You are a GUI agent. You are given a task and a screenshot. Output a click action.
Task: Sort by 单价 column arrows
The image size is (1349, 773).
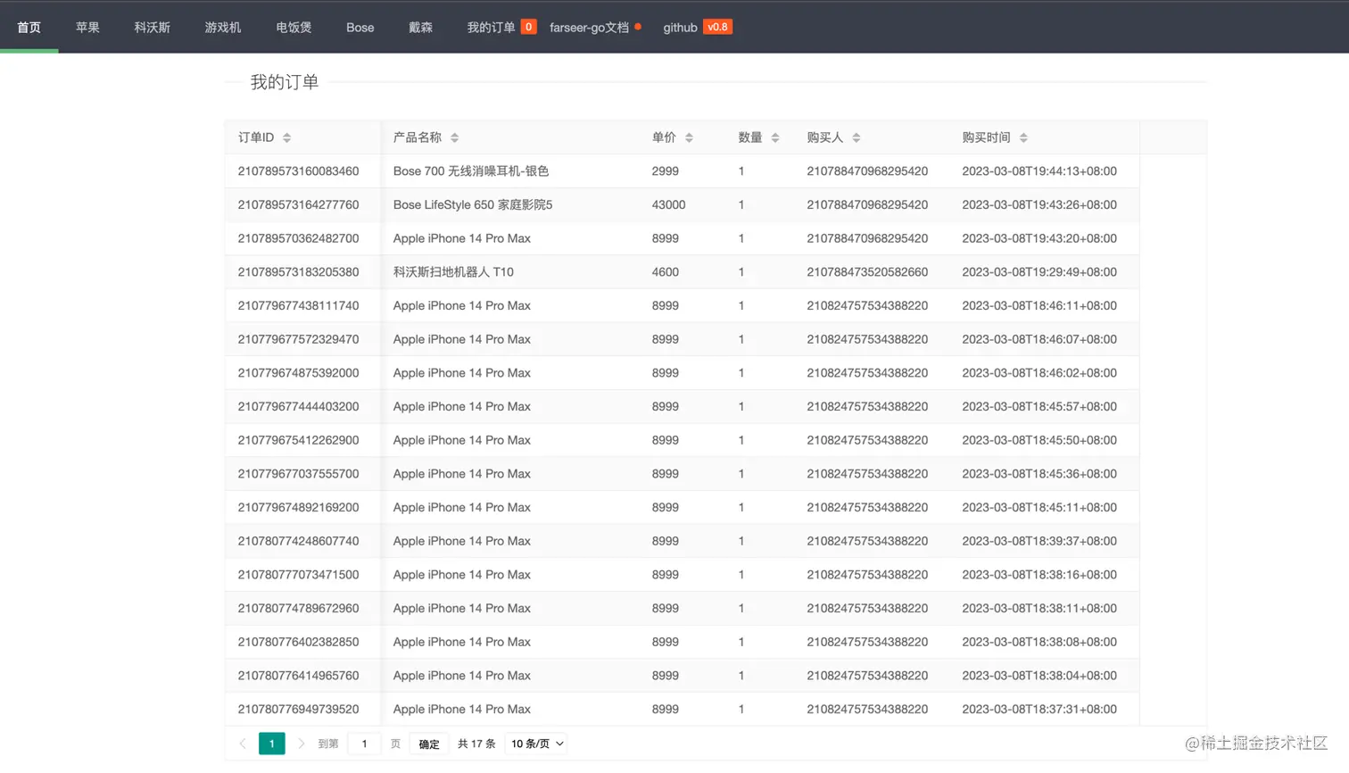pyautogui.click(x=689, y=137)
